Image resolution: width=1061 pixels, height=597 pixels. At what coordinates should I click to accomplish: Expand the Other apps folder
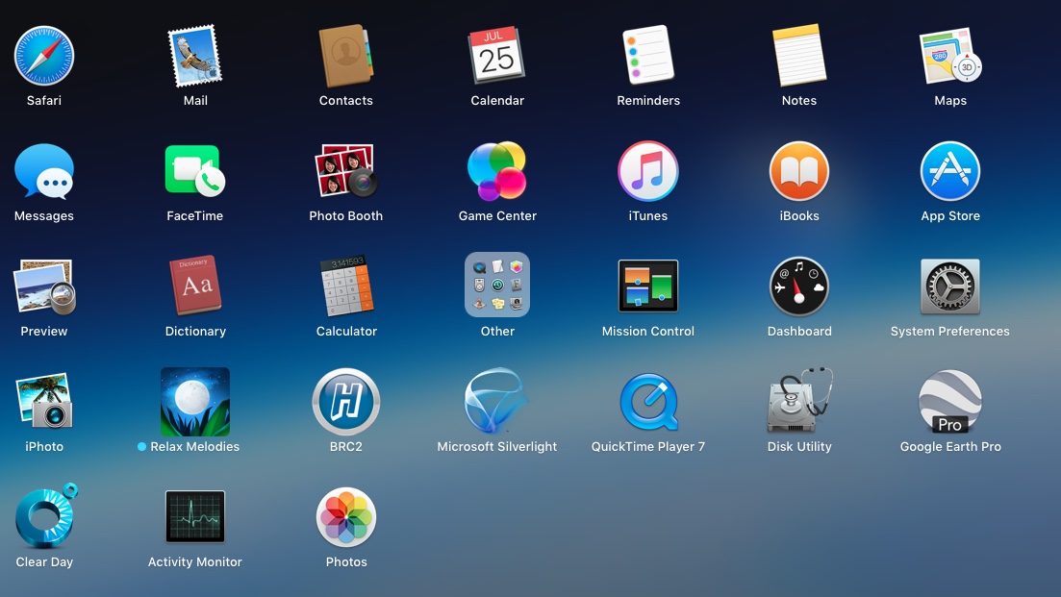click(496, 285)
